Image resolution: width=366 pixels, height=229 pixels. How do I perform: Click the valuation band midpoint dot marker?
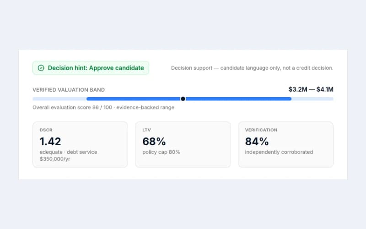[x=183, y=99]
